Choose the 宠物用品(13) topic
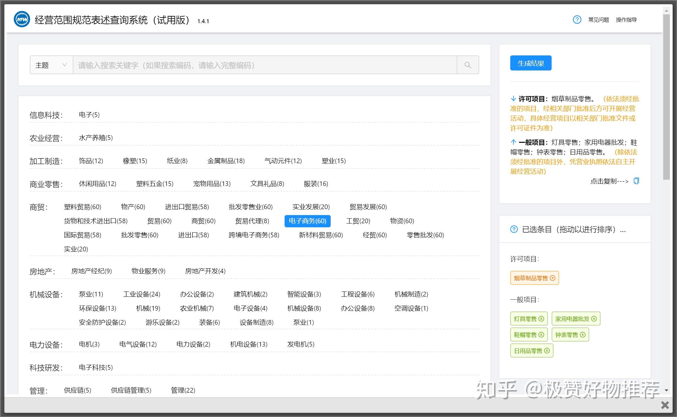Viewport: 677px width, 417px height. pos(212,184)
